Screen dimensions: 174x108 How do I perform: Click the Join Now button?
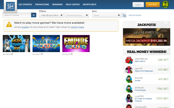point(153,5)
